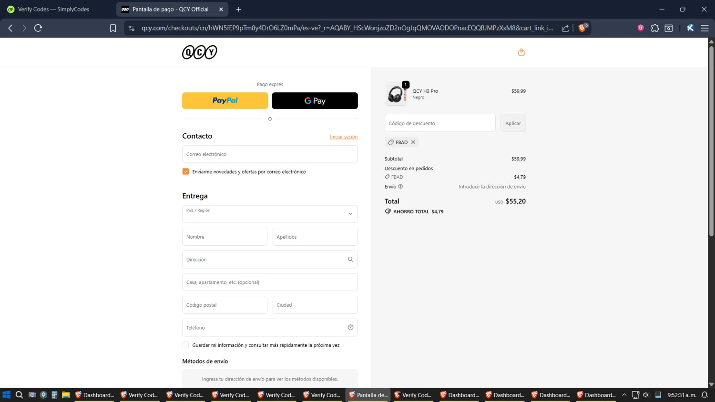
Task: Go forward with the browser forward arrow
Action: (x=24, y=28)
